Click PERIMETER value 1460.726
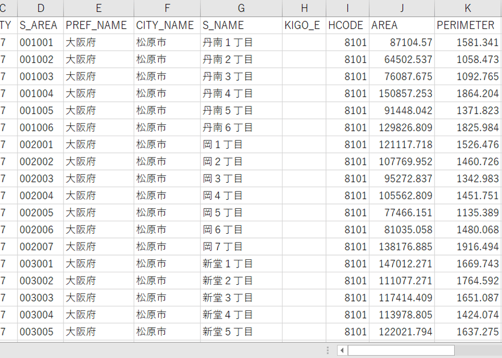 point(468,162)
